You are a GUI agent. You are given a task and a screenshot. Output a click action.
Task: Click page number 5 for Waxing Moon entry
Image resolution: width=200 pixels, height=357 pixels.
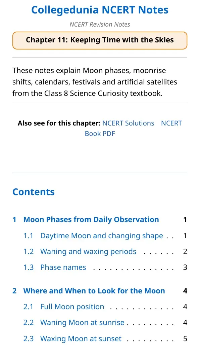(x=185, y=338)
